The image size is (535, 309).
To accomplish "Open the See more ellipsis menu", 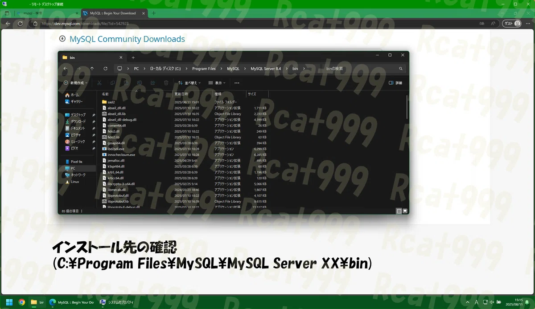I will tap(237, 83).
